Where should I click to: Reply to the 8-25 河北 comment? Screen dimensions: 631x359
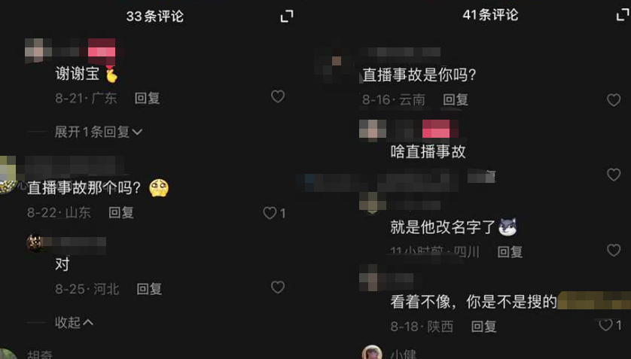(x=149, y=289)
